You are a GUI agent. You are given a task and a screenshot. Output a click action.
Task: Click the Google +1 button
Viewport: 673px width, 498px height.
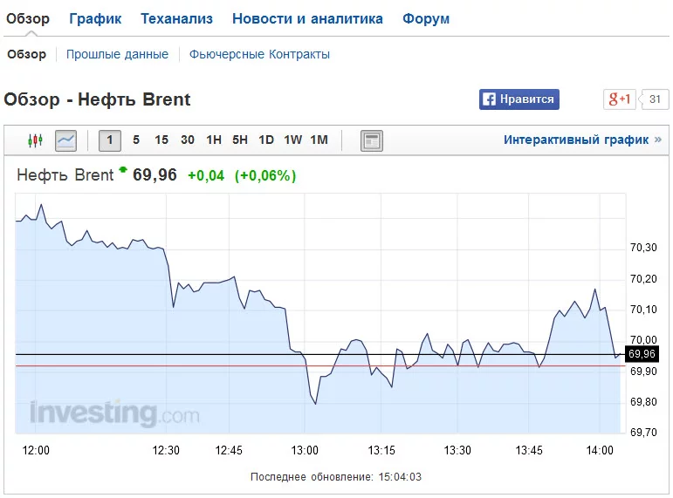[620, 99]
